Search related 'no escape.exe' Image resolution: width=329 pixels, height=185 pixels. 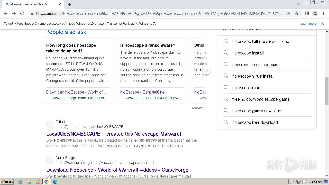coord(267,88)
